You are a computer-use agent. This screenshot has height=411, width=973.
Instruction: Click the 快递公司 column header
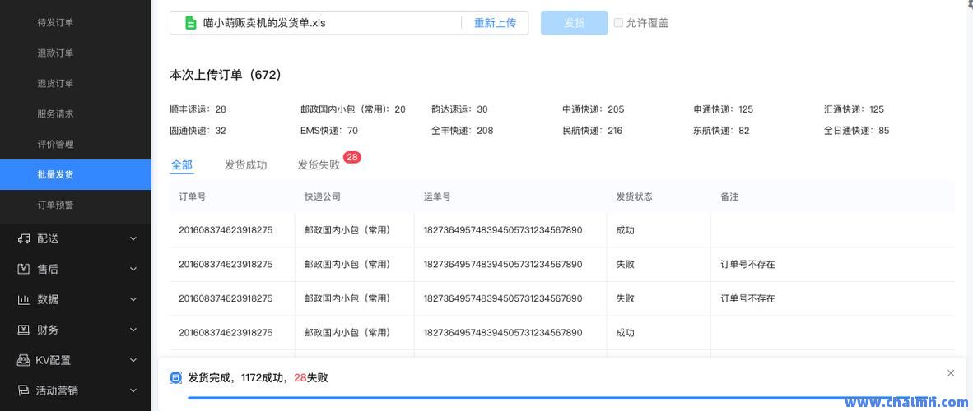322,196
